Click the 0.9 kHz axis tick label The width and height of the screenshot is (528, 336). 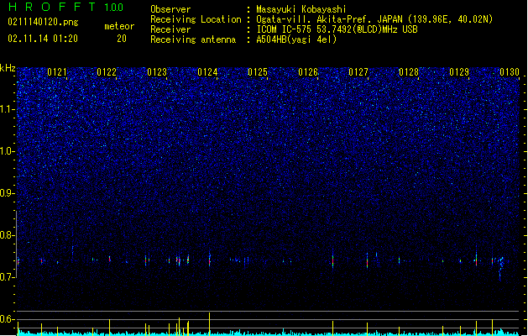pyautogui.click(x=8, y=193)
